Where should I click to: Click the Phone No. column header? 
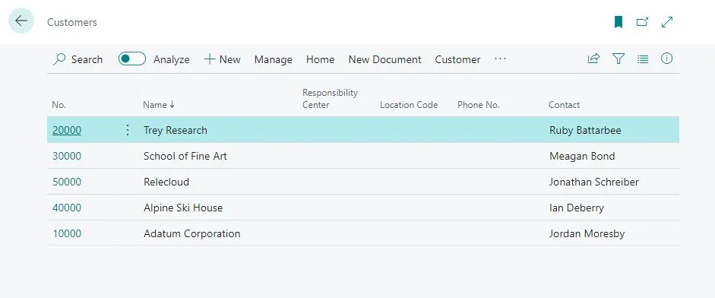(479, 105)
